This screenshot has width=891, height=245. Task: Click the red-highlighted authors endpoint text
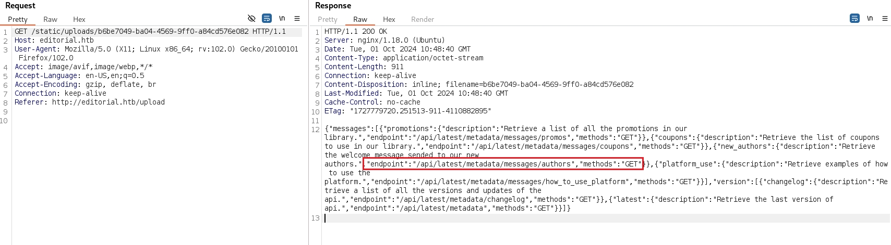pyautogui.click(x=503, y=164)
